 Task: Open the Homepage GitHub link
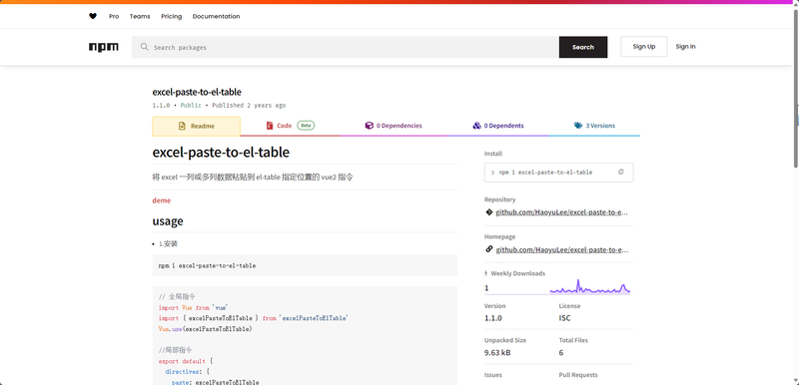click(x=561, y=249)
